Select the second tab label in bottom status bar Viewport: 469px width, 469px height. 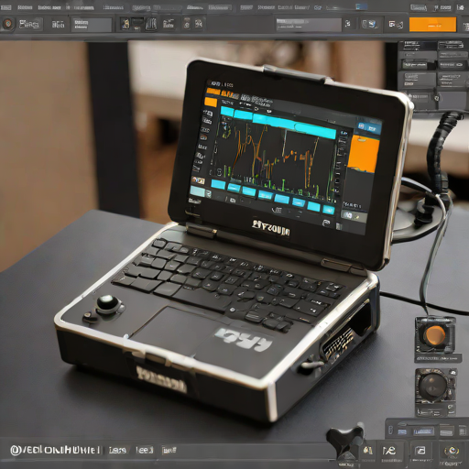point(144,451)
